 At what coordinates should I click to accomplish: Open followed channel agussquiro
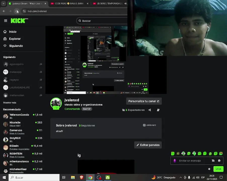tap(23, 64)
